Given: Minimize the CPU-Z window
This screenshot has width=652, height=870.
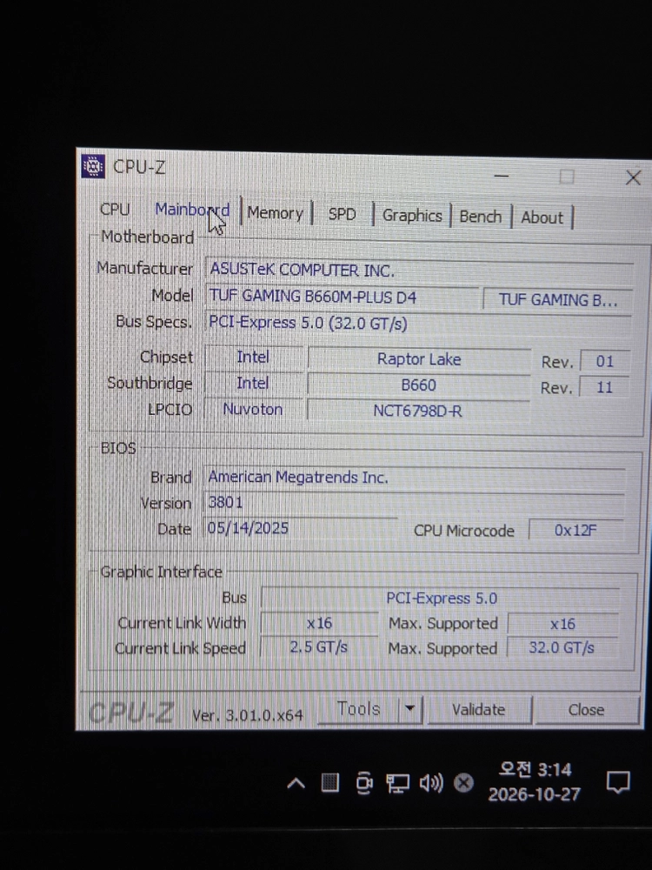Looking at the screenshot, I should [x=502, y=176].
